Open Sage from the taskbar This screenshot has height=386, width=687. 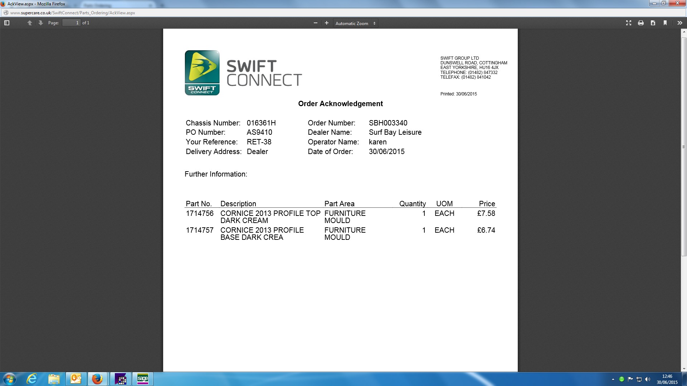(x=142, y=379)
